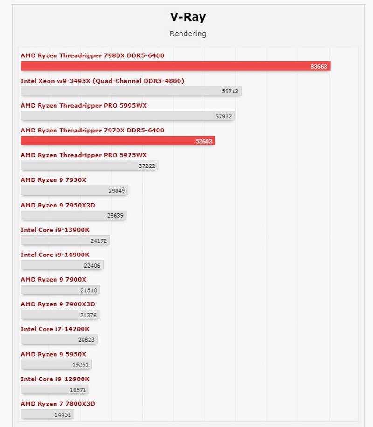This screenshot has width=373, height=427.
Task: Select the Intel Core i9-13900K label
Action: click(55, 230)
